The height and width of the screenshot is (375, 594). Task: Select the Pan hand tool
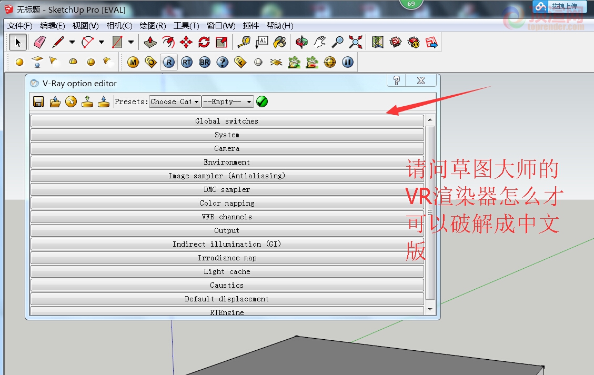click(x=319, y=42)
